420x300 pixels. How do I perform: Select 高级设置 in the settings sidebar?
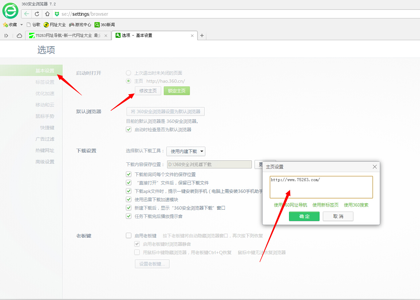click(x=45, y=162)
